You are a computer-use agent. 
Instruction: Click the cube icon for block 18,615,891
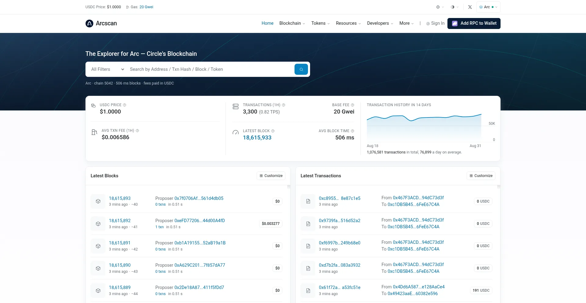pos(98,246)
